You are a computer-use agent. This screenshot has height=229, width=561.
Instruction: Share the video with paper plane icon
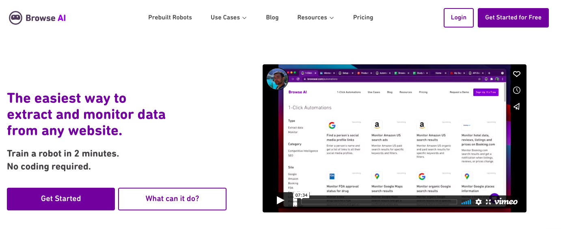point(516,106)
